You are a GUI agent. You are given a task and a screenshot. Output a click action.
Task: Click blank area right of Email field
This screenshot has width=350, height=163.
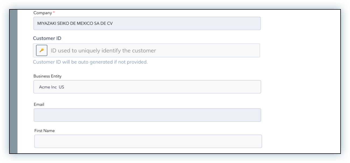click(299, 115)
